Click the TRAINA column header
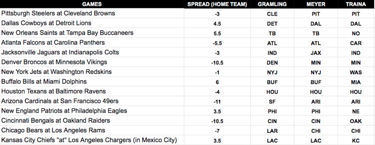Viewport: 375px width, 145px height. point(356,4)
